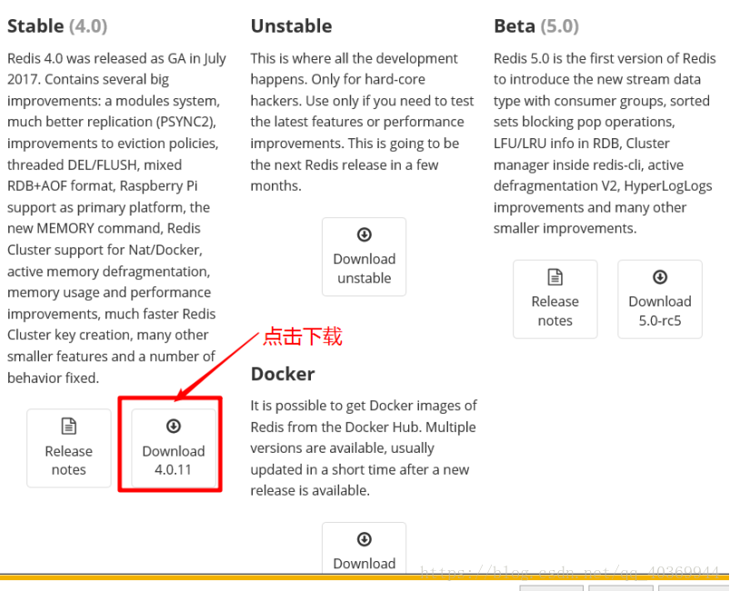Image resolution: width=730 pixels, height=591 pixels.
Task: Click the orange horizontal bar at page bottom
Action: pyautogui.click(x=365, y=577)
